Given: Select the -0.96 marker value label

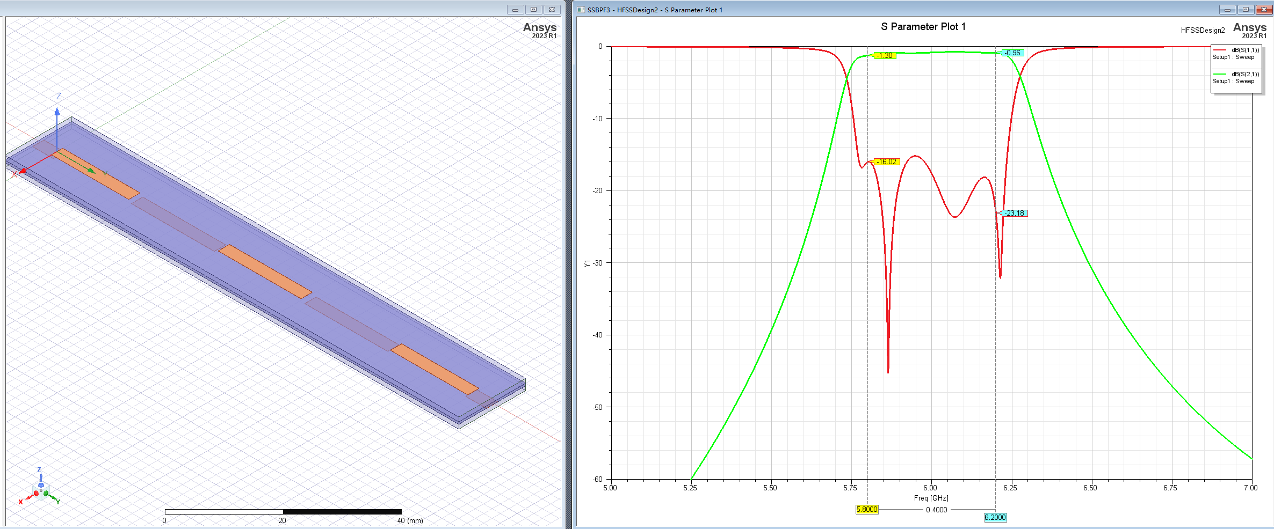Looking at the screenshot, I should click(x=1013, y=53).
